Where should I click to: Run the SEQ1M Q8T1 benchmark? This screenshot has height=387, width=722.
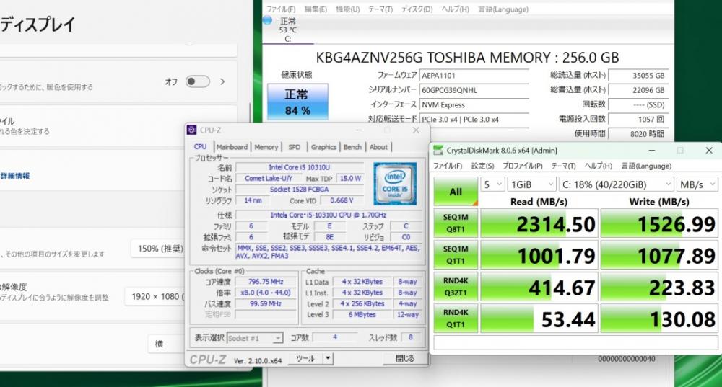tap(456, 223)
